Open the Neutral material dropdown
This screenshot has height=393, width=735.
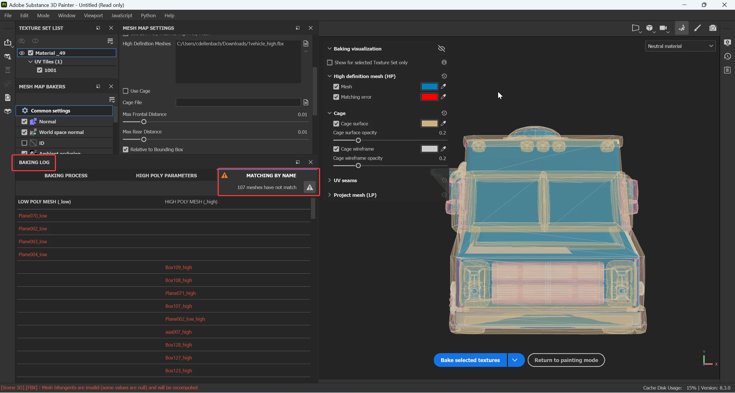coord(680,46)
